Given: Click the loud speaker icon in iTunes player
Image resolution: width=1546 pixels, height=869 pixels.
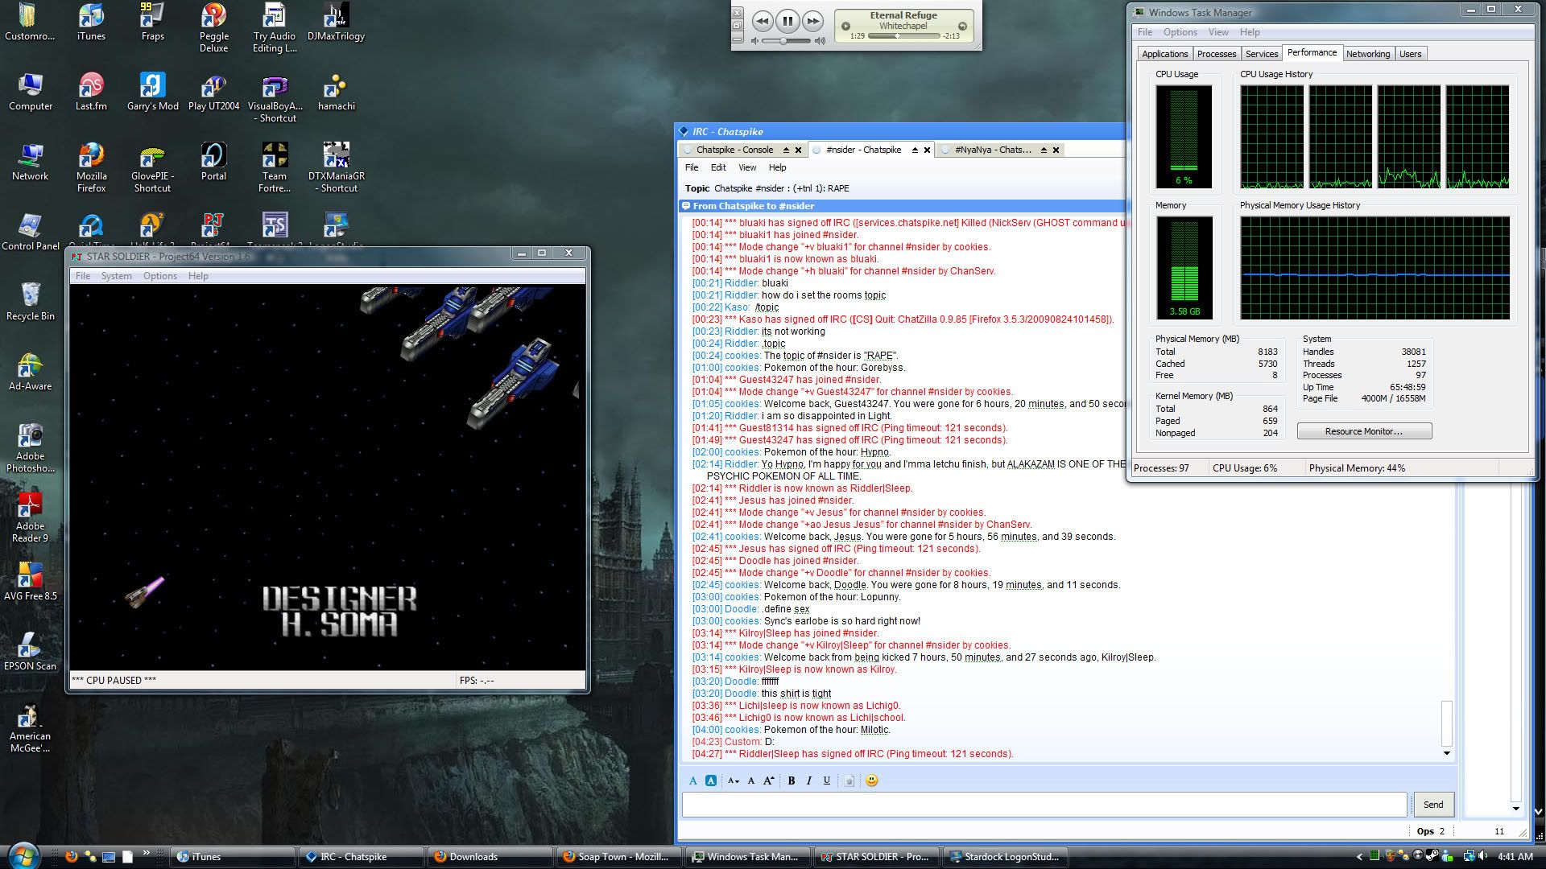Looking at the screenshot, I should pyautogui.click(x=820, y=40).
